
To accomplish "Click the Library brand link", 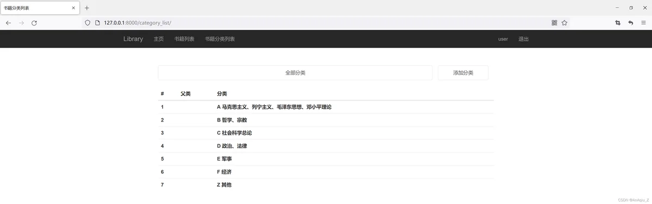I will (x=133, y=39).
